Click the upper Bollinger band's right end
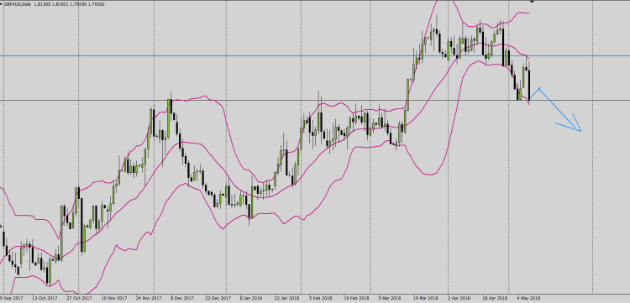This screenshot has height=303, width=630. pos(528,13)
